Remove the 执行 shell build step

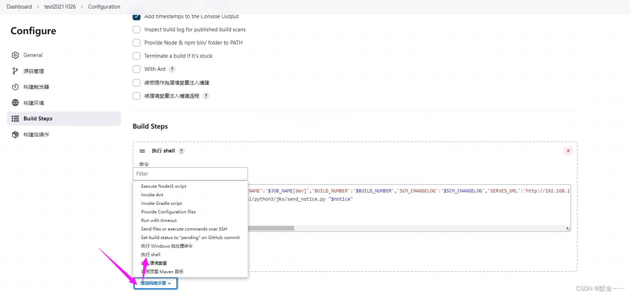point(568,151)
